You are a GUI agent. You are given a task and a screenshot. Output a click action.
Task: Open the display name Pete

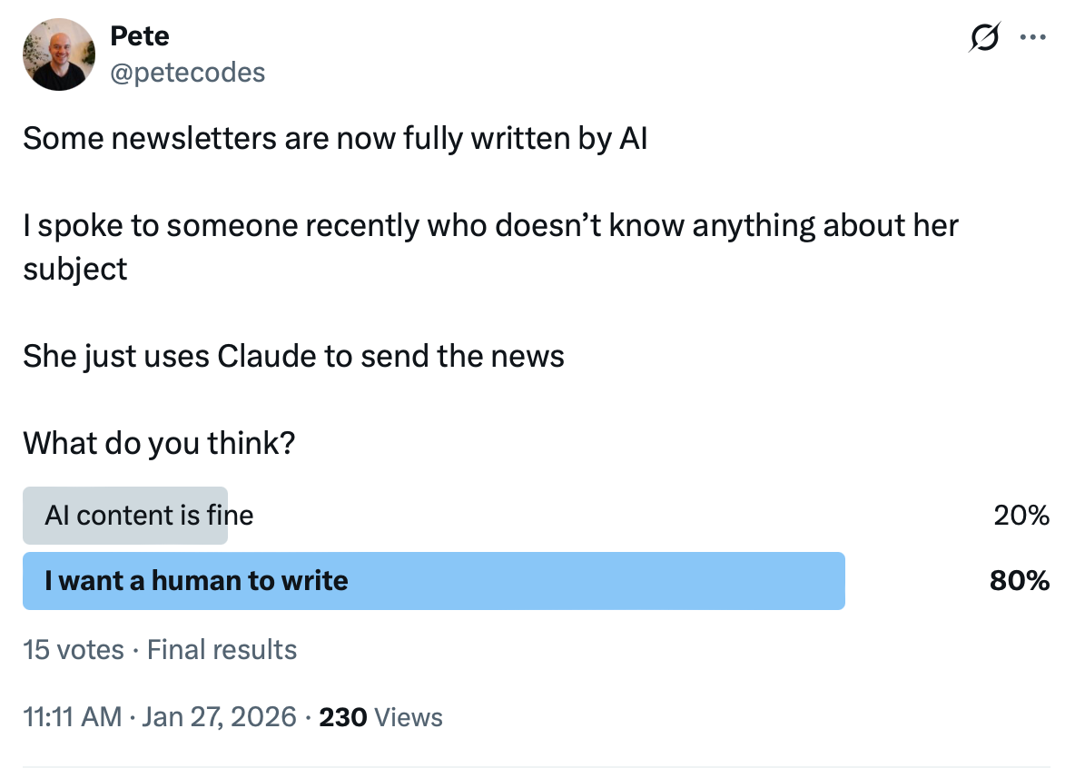coord(139,36)
